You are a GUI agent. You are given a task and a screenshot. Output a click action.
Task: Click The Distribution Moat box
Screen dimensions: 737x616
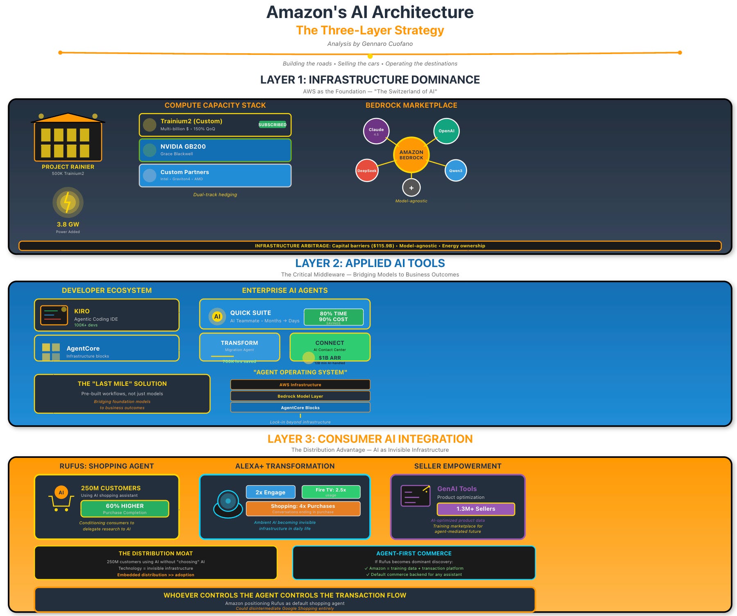coord(156,563)
